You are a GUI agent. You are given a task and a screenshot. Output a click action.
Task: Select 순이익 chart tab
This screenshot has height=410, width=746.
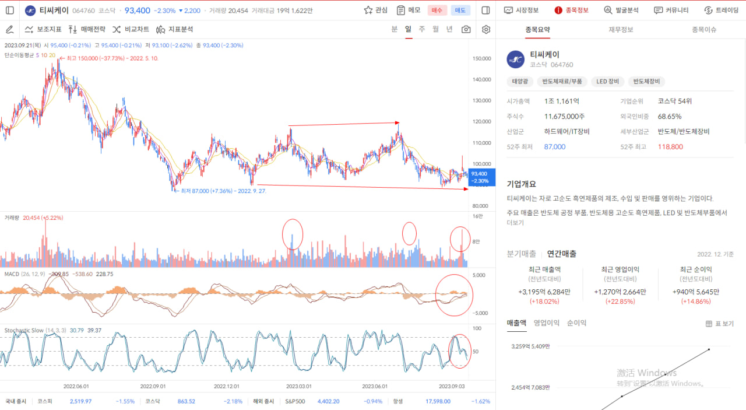pyautogui.click(x=576, y=323)
